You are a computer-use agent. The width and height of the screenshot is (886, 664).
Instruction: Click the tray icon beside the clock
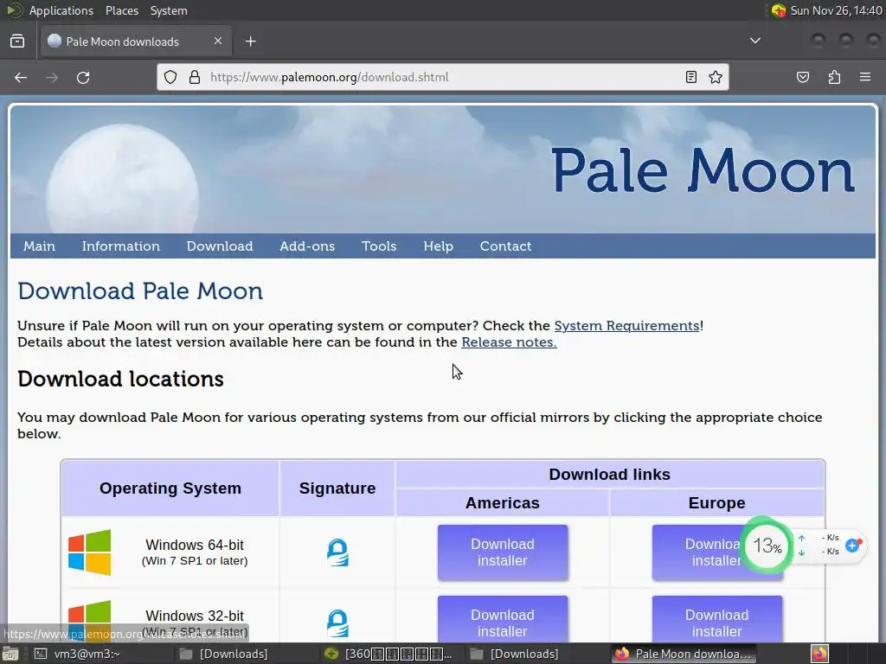point(778,10)
